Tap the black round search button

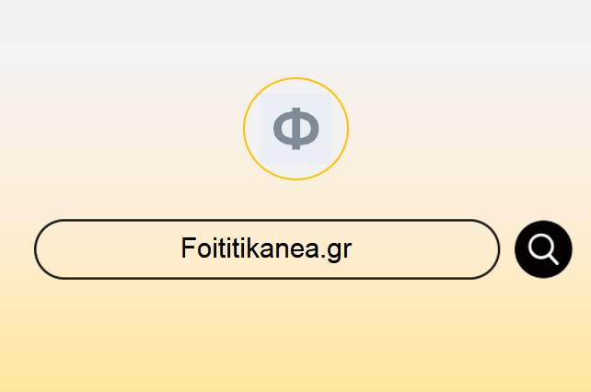tap(543, 249)
